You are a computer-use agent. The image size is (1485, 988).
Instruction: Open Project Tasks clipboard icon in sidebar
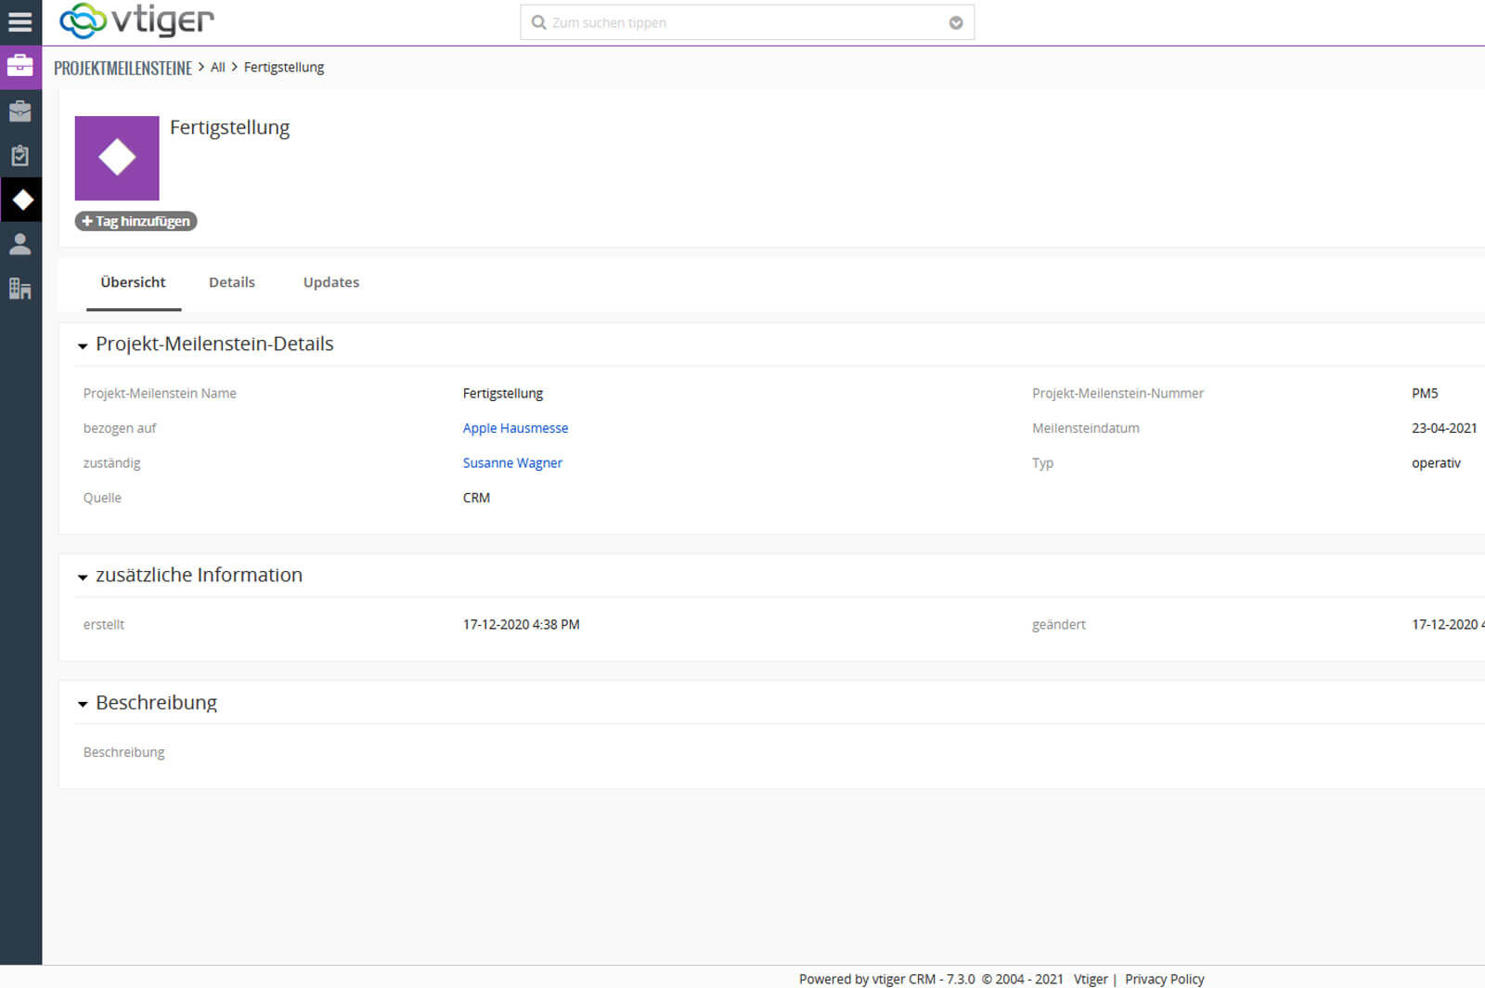[x=20, y=155]
